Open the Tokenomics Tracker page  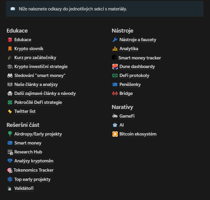[x=34, y=170]
